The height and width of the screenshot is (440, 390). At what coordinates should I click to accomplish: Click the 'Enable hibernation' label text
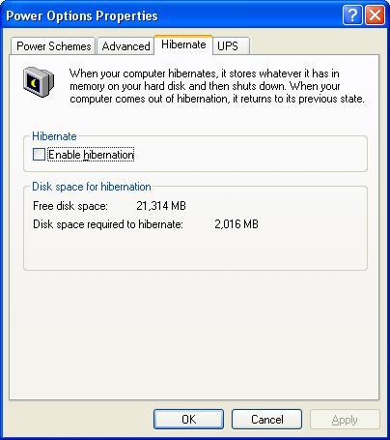[91, 155]
